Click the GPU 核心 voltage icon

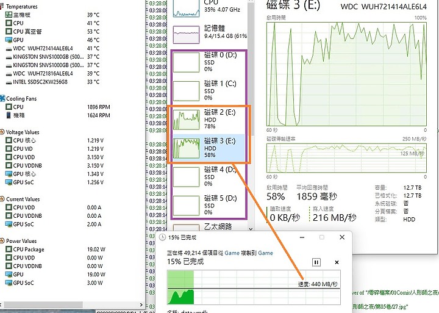pos(9,174)
